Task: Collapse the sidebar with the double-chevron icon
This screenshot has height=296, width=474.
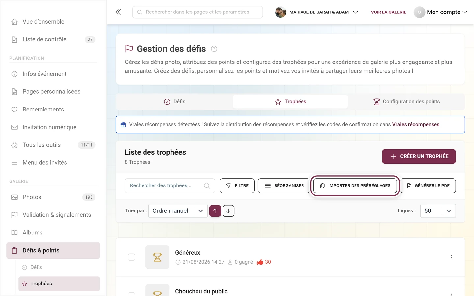Action: click(118, 12)
